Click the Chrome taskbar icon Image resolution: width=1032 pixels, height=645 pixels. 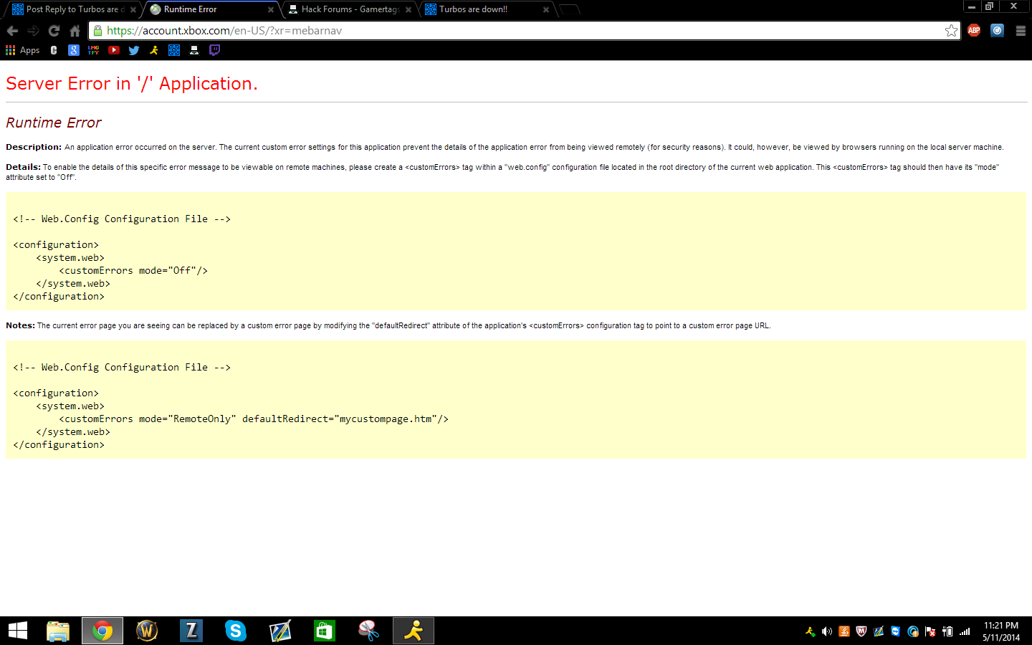(102, 631)
